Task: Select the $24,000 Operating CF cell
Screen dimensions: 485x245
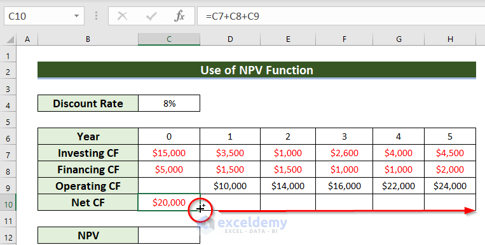Action: tap(450, 186)
